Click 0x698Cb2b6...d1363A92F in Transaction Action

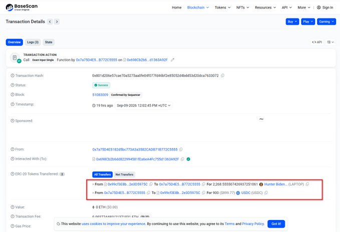pos(147,60)
